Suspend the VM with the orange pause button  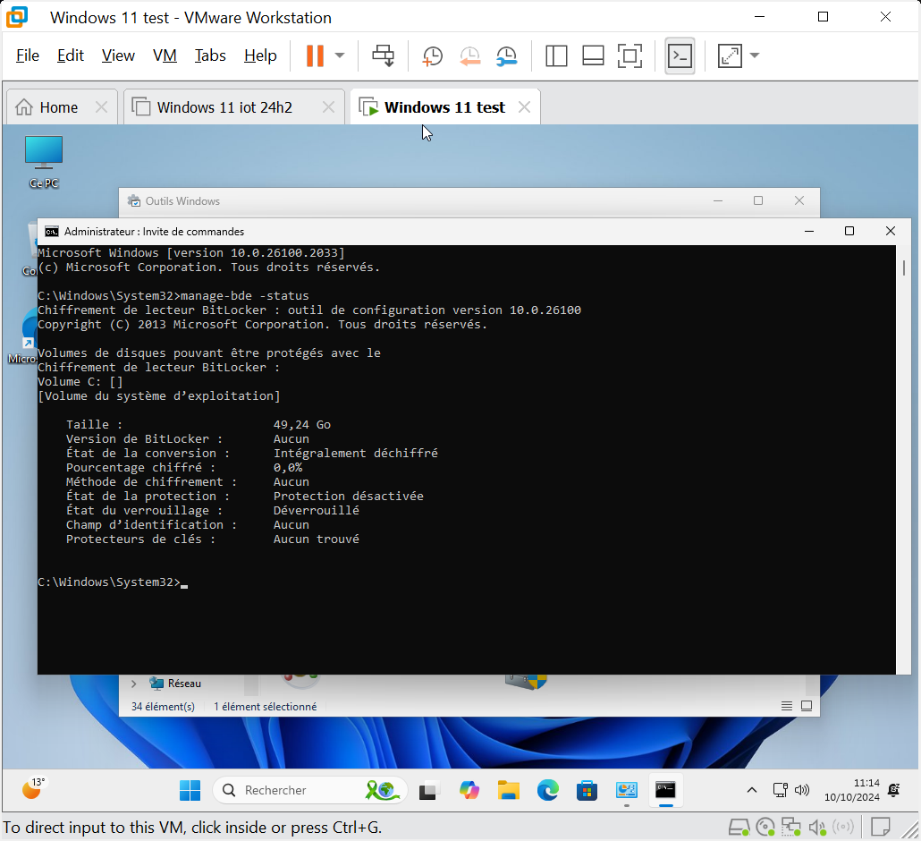315,55
